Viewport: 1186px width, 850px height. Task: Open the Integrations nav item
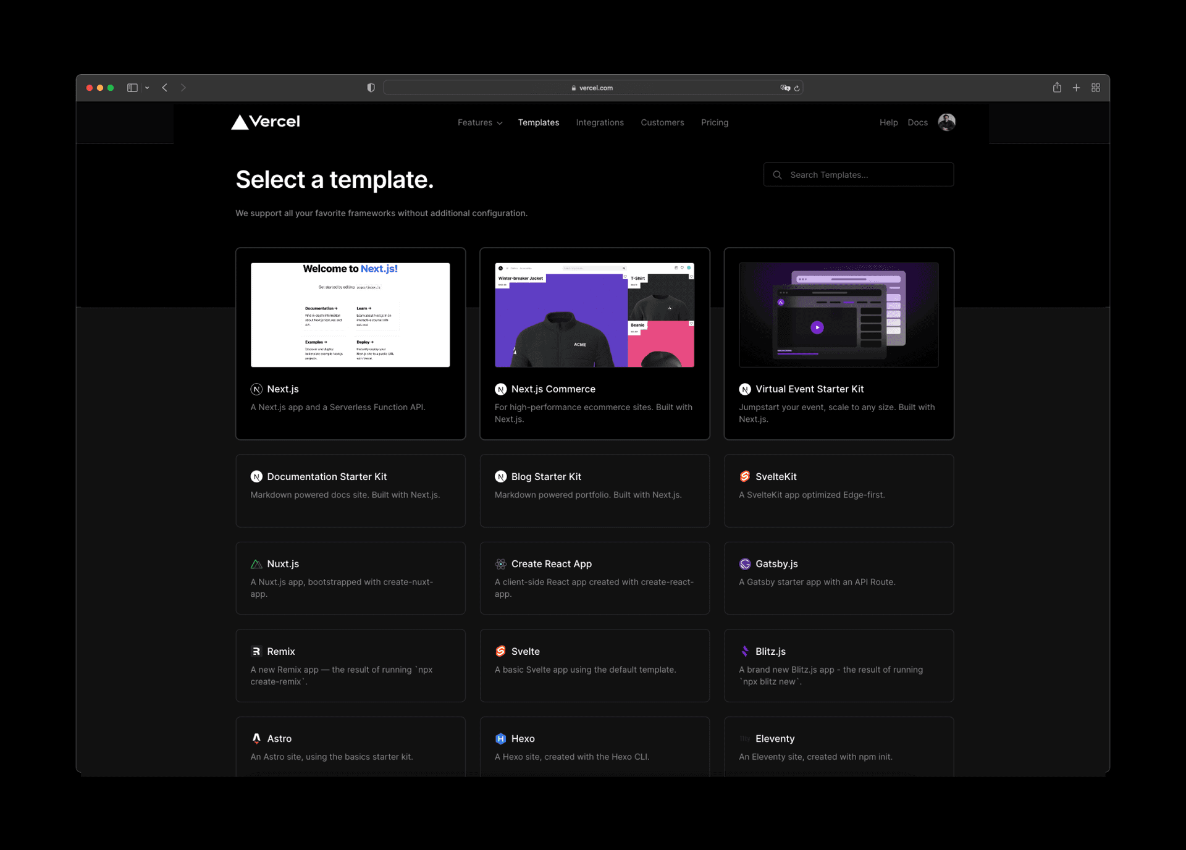pos(599,123)
